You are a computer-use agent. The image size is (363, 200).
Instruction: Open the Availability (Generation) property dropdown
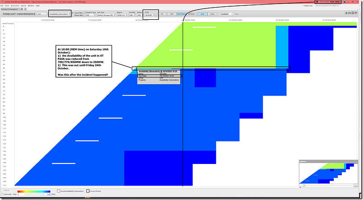click(x=59, y=14)
